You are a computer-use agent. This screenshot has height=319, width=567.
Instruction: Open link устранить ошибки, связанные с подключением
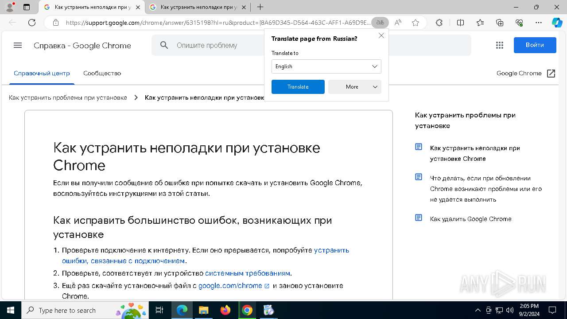point(206,256)
